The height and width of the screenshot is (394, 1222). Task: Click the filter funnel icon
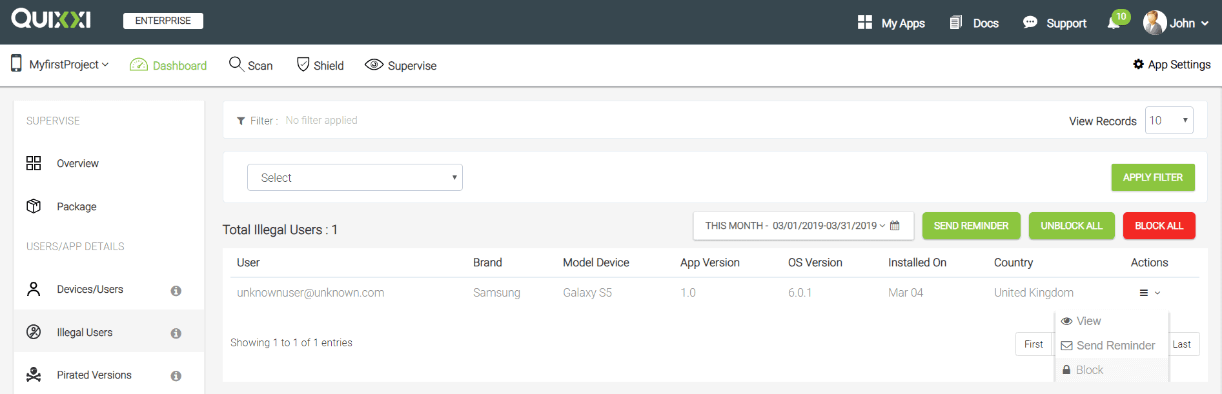[241, 121]
